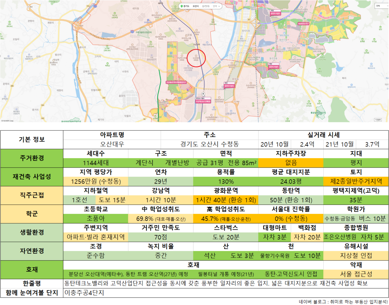
Task: Select the 오산센트럴푸르지오 apartment marker
Action: tap(232, 63)
